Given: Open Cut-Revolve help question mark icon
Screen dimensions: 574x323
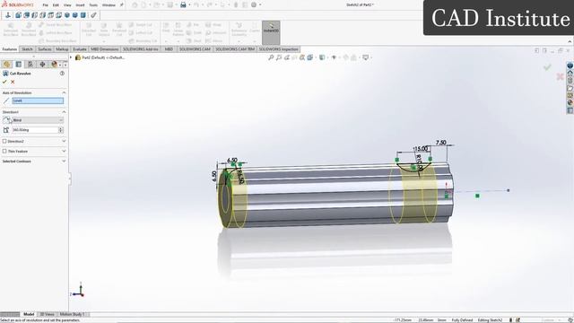Looking at the screenshot, I should [62, 74].
